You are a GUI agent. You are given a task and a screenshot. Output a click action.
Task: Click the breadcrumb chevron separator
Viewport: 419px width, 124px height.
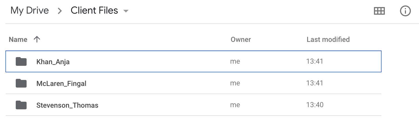[60, 11]
